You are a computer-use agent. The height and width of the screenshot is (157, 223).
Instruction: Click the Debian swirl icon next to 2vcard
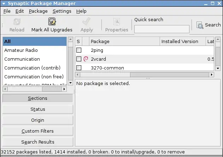[86, 59]
